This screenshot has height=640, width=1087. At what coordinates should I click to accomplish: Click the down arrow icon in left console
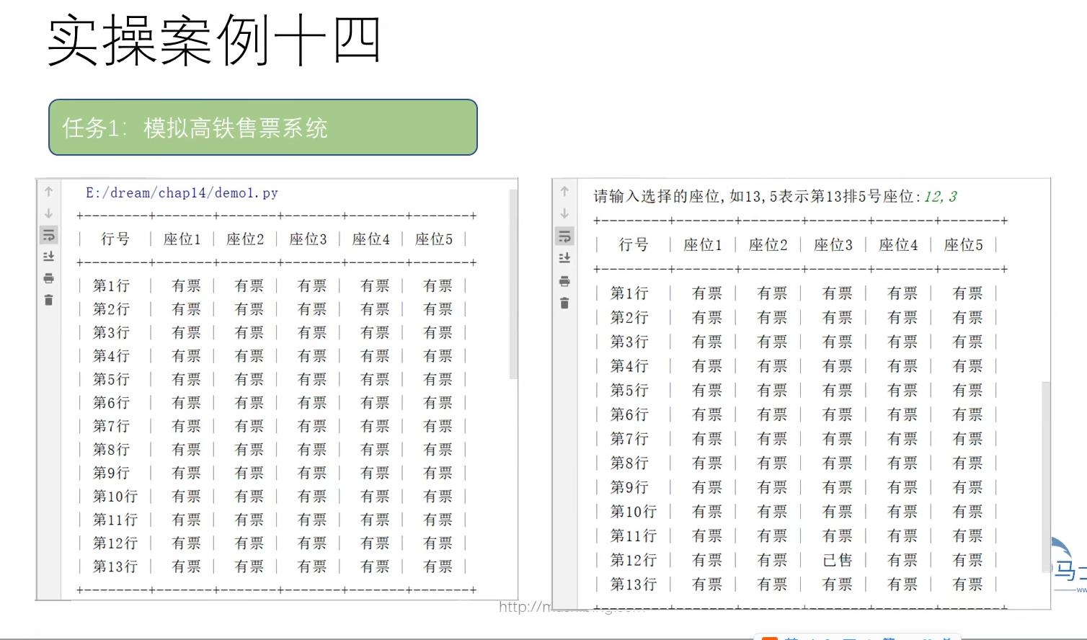pos(48,213)
